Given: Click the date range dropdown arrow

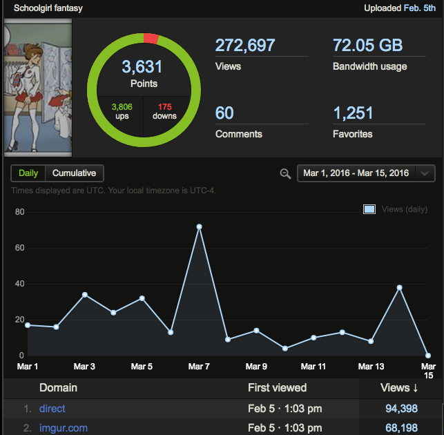Looking at the screenshot, I should pos(426,173).
